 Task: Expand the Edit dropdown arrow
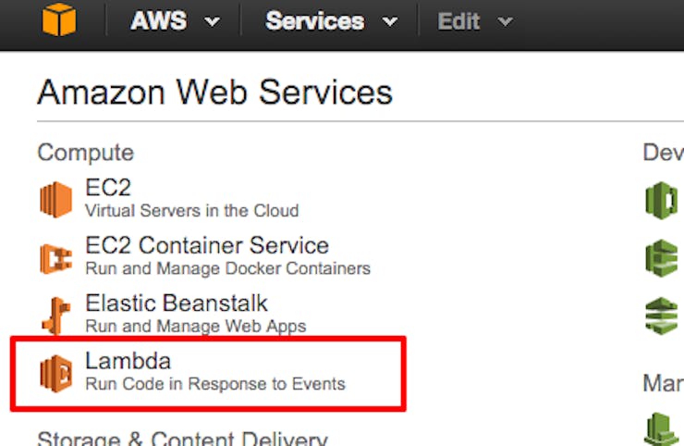(506, 21)
